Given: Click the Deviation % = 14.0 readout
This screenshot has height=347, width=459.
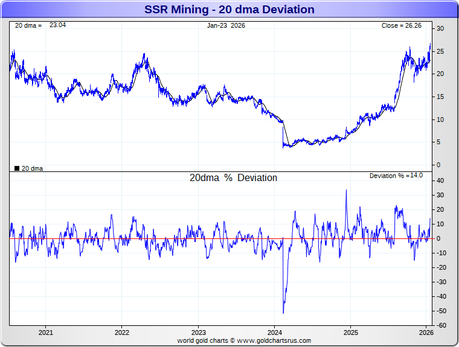Looking at the screenshot, I should click(396, 176).
